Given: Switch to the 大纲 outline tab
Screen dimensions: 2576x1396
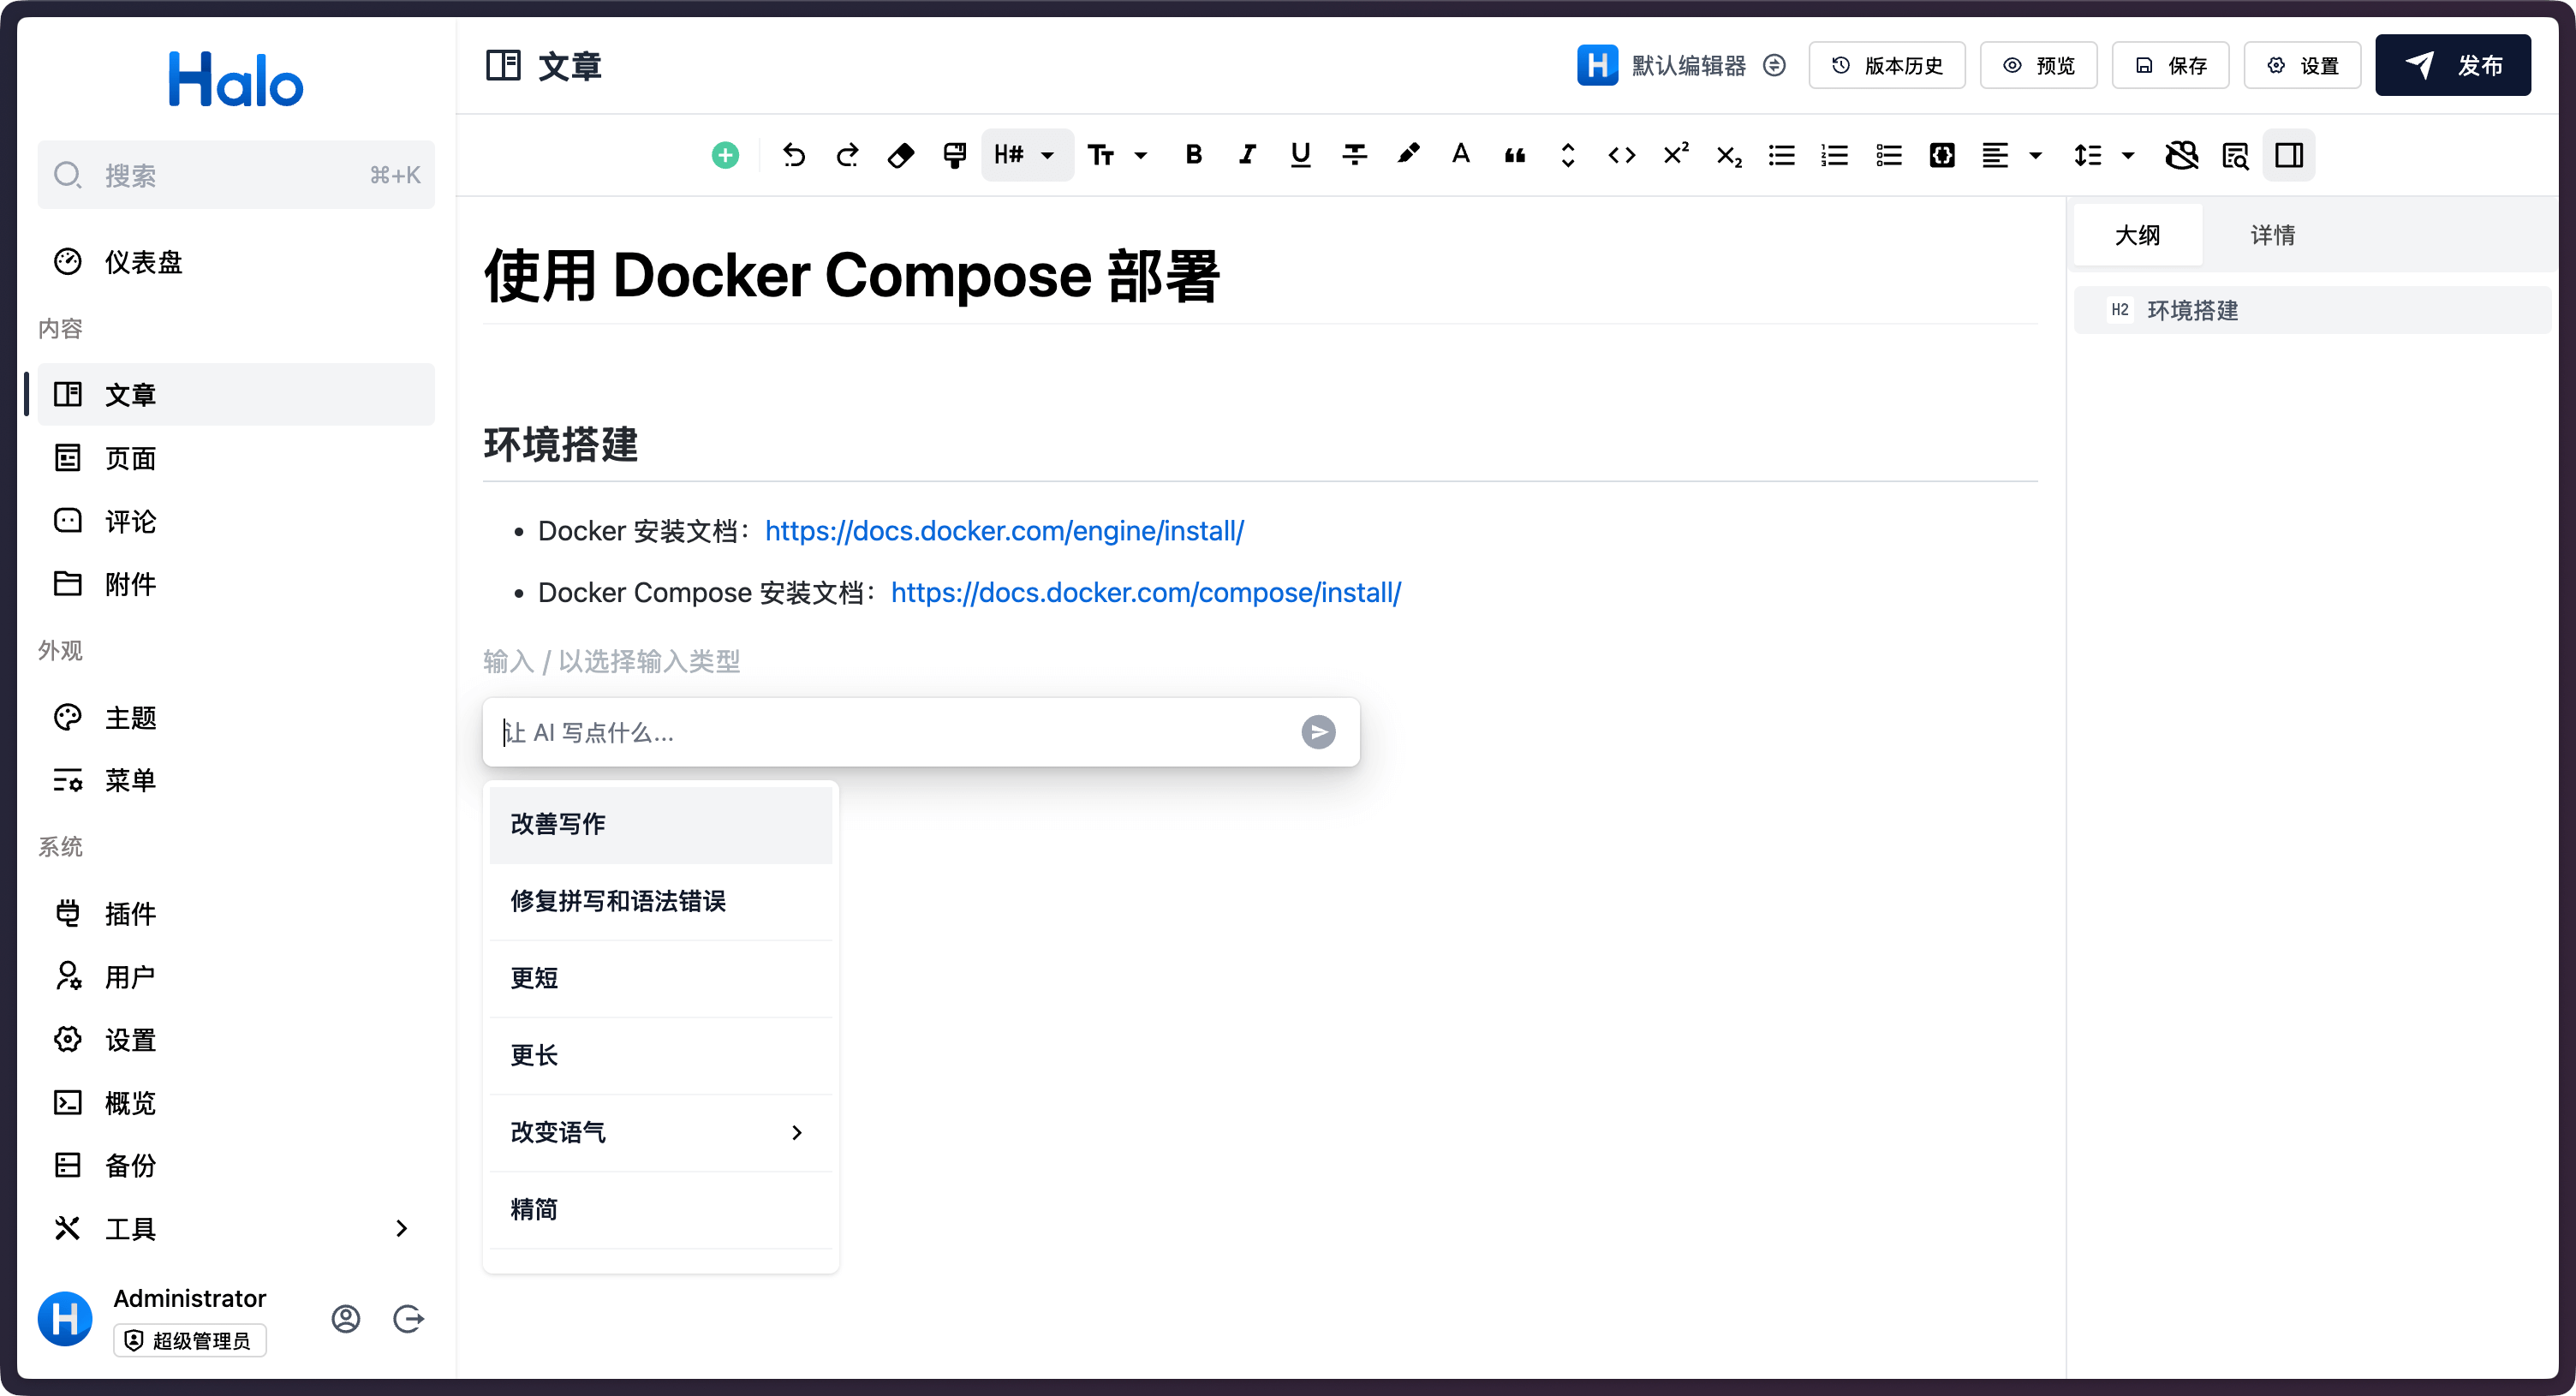Looking at the screenshot, I should tap(2138, 235).
